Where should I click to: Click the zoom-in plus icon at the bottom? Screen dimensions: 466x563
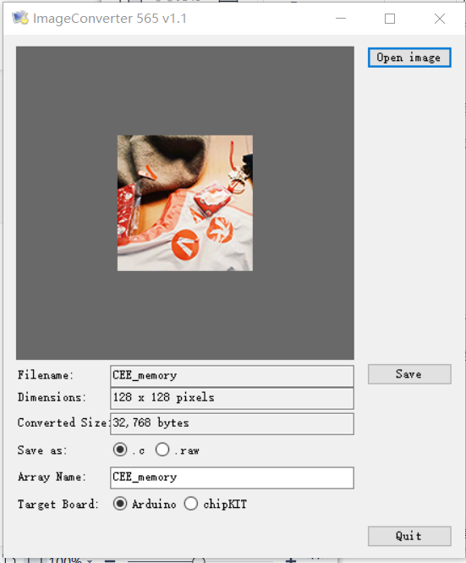coord(291,560)
